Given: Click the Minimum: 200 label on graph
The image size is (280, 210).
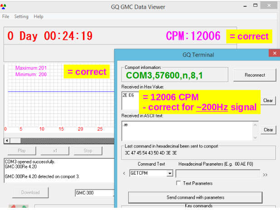Looking at the screenshot, I should [x=31, y=74].
